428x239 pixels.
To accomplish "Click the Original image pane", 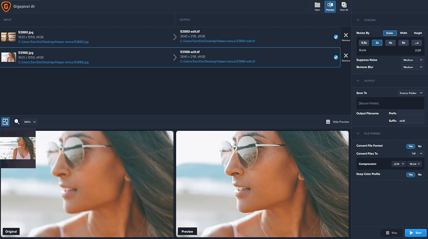I will (87, 184).
